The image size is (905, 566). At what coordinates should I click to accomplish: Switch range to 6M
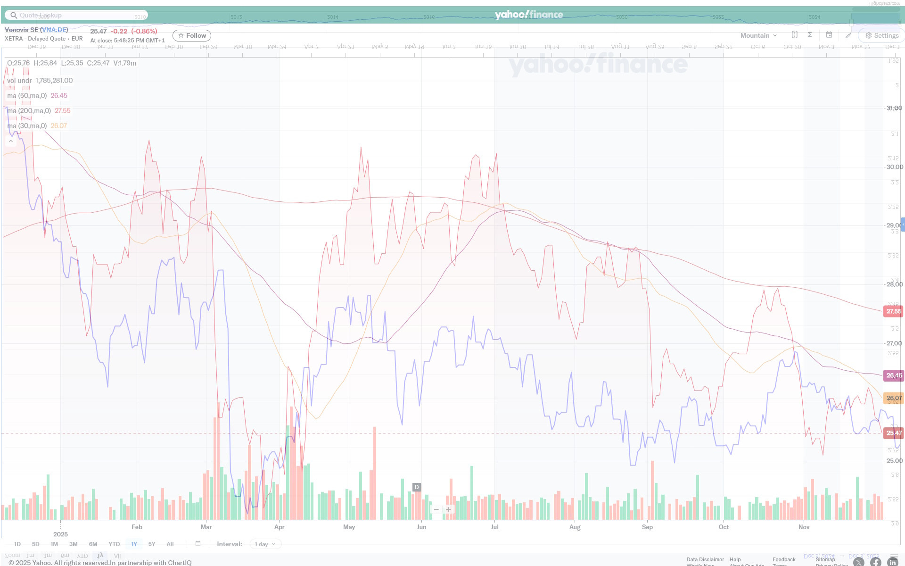click(93, 544)
